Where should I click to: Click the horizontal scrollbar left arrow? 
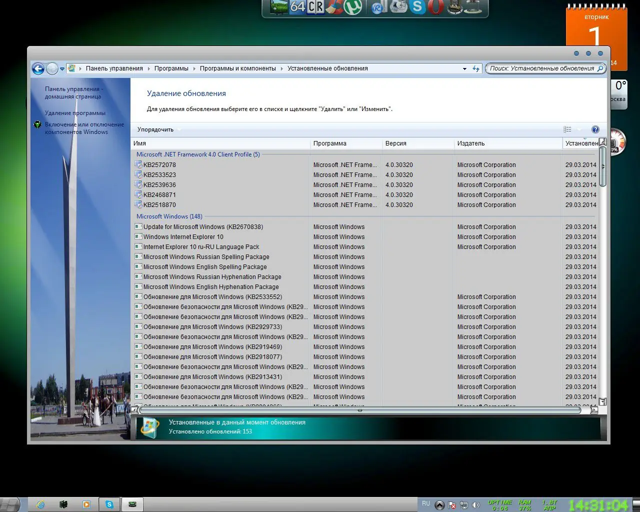tap(134, 410)
